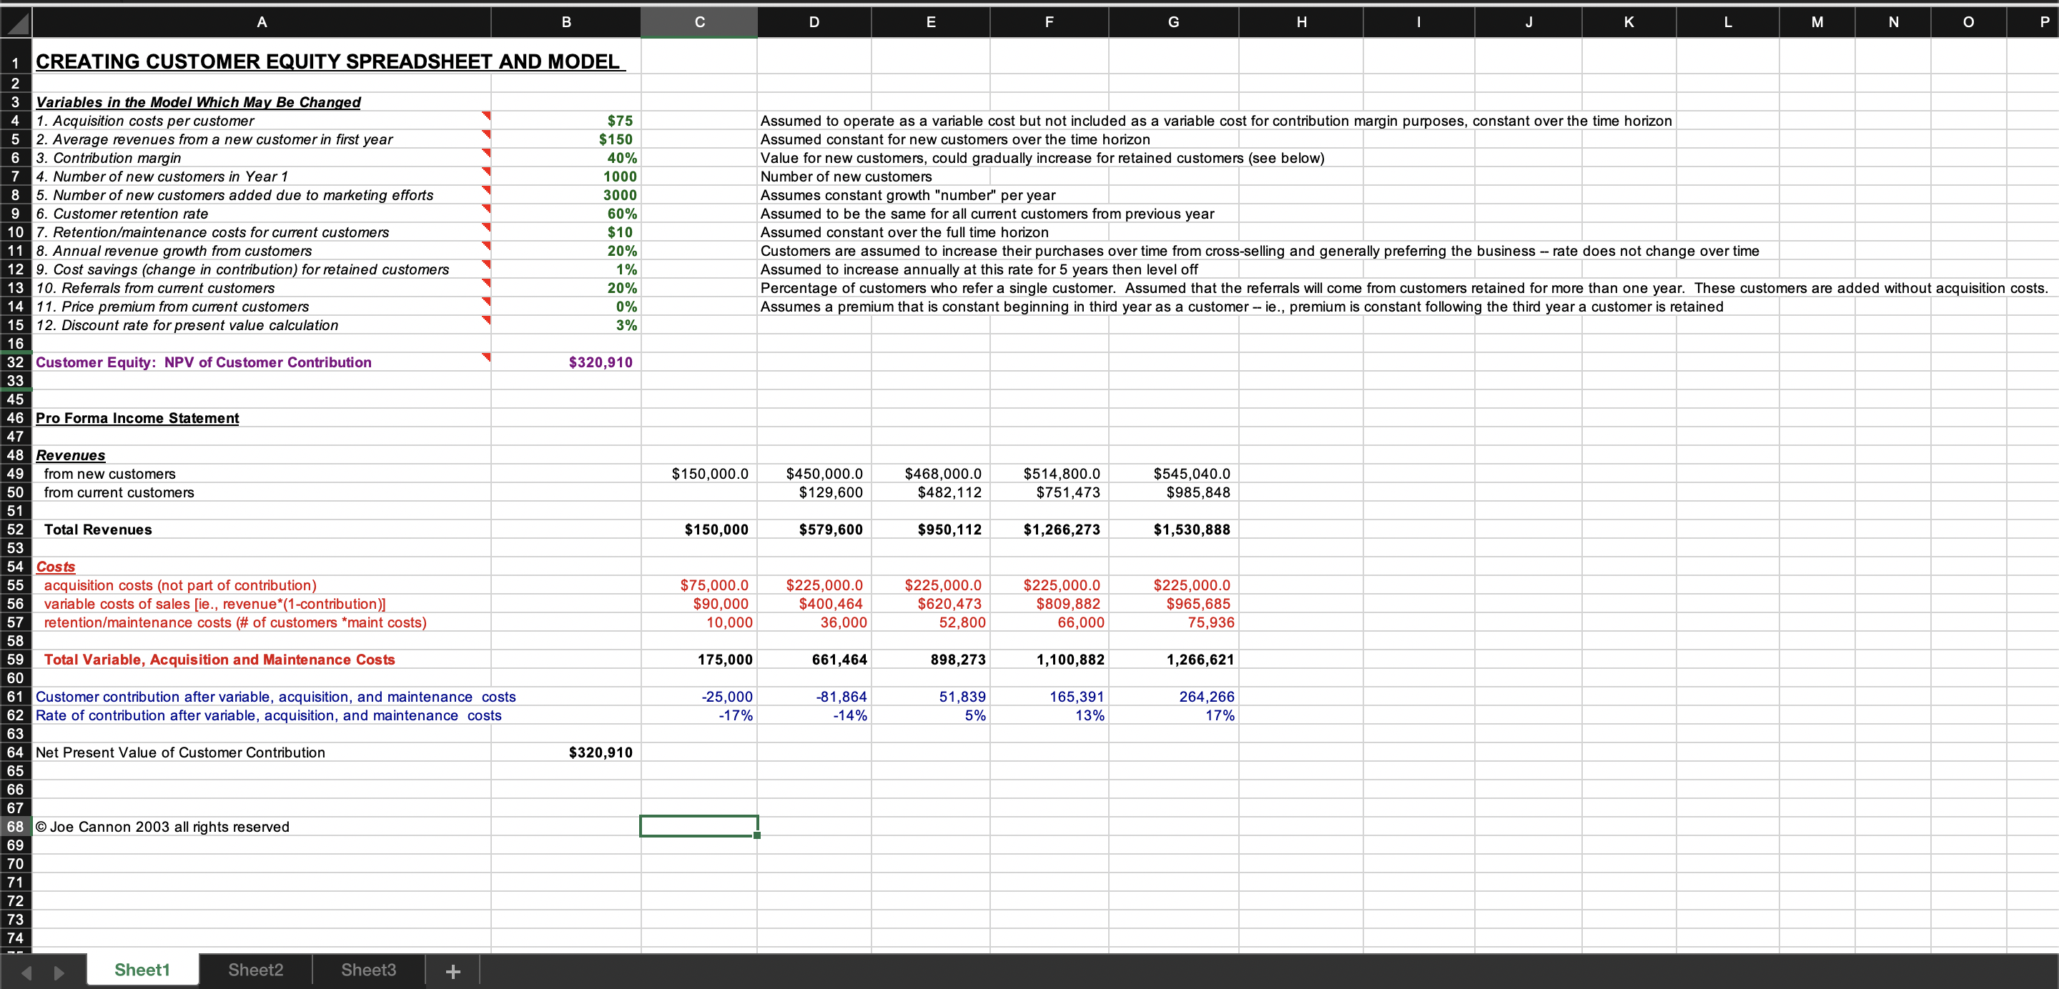Image resolution: width=2059 pixels, height=989 pixels.
Task: Click the next sheet navigation arrow
Action: pos(59,973)
